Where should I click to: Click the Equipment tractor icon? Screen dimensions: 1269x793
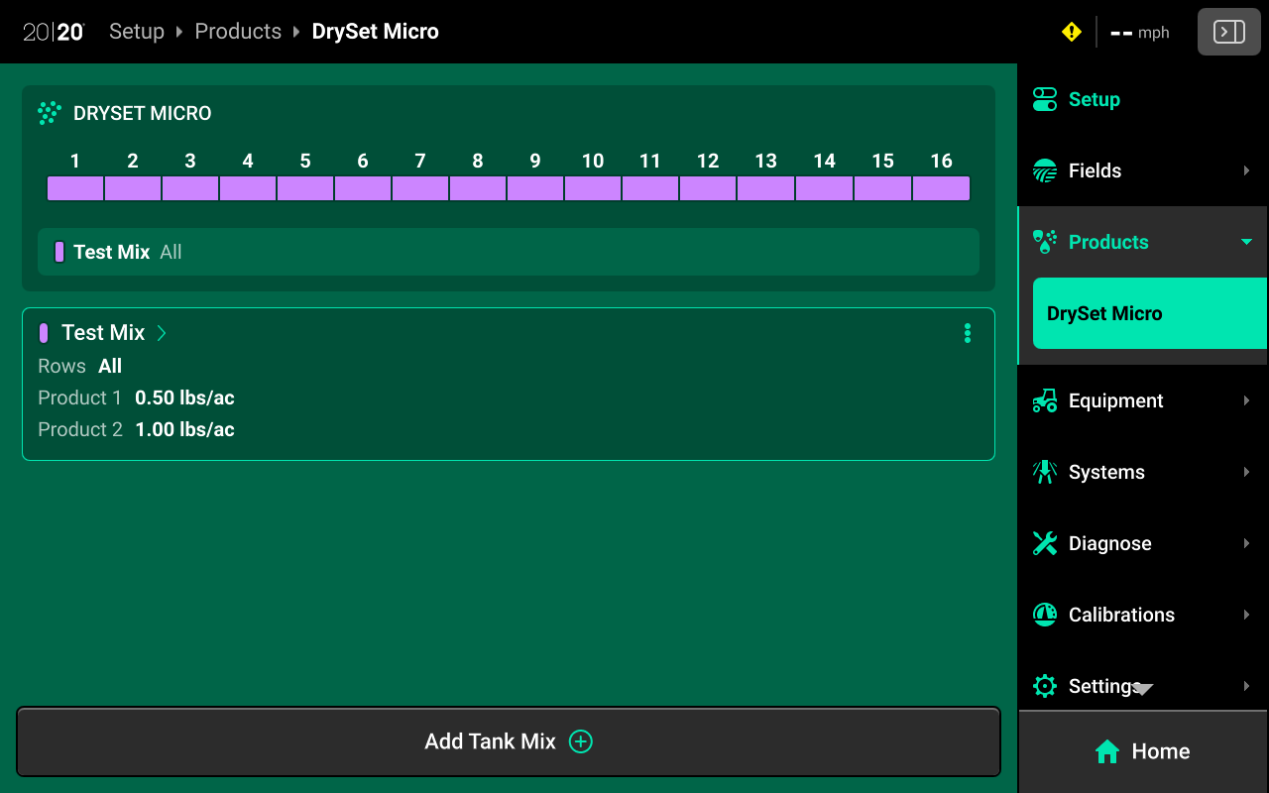pos(1045,400)
